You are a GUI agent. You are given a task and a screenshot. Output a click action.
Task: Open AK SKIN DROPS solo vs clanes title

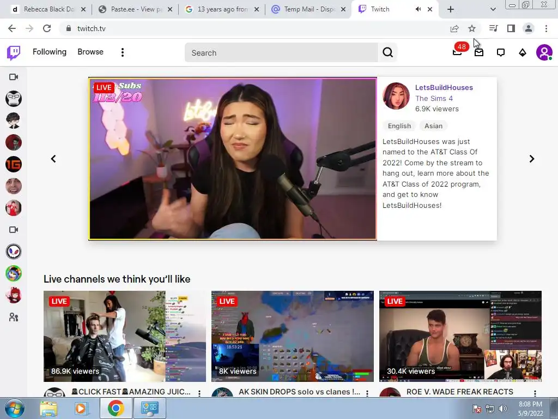tap(299, 392)
